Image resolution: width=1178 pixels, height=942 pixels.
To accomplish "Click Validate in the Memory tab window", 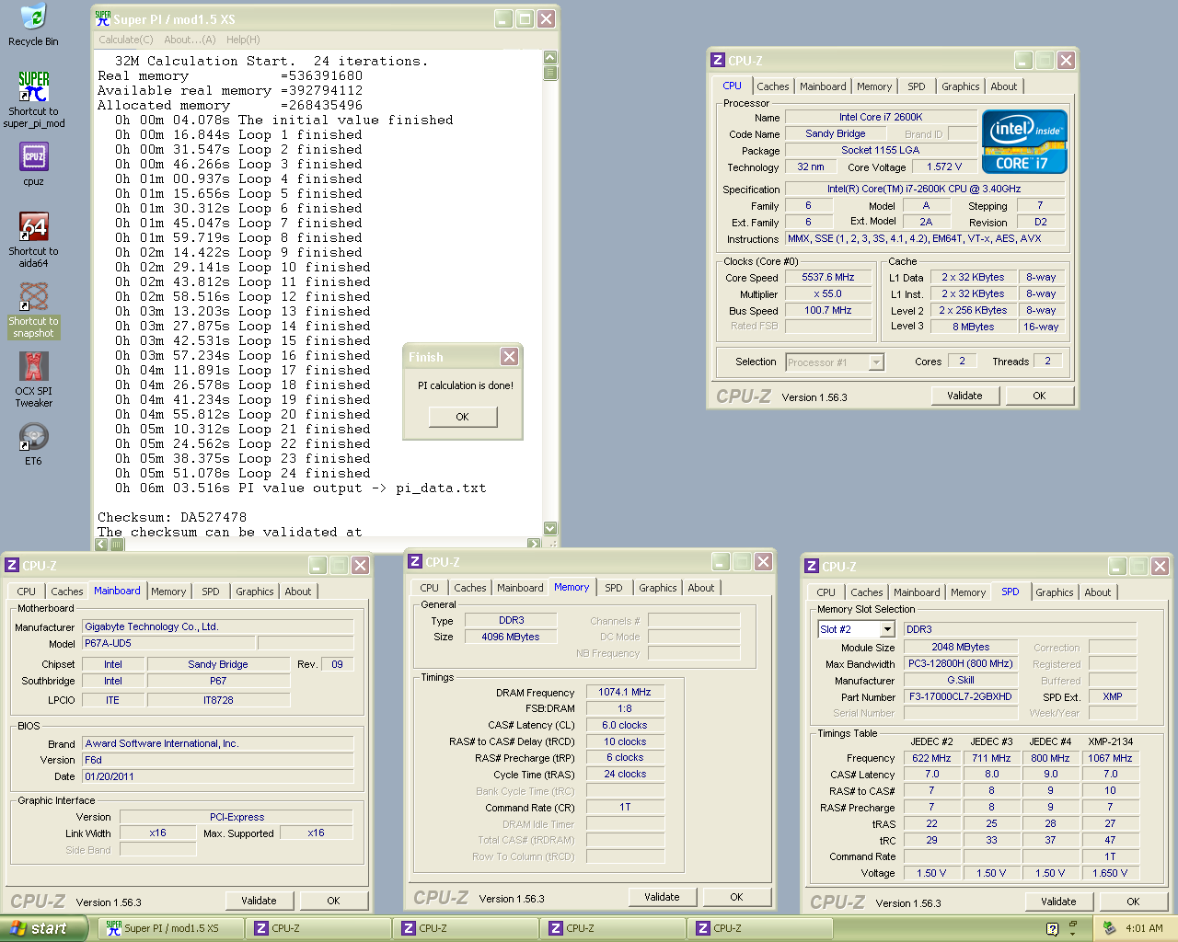I will 662,897.
